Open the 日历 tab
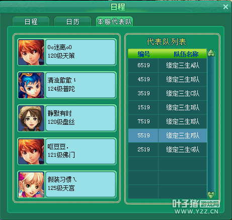 click(72, 22)
